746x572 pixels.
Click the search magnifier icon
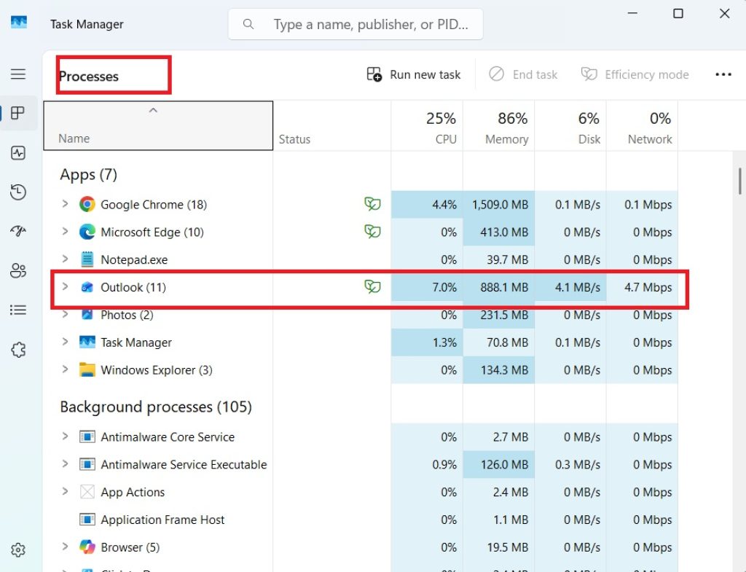point(248,24)
